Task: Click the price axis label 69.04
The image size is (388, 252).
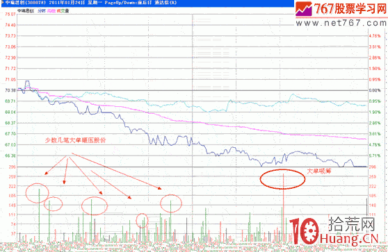Action: (x=10, y=112)
